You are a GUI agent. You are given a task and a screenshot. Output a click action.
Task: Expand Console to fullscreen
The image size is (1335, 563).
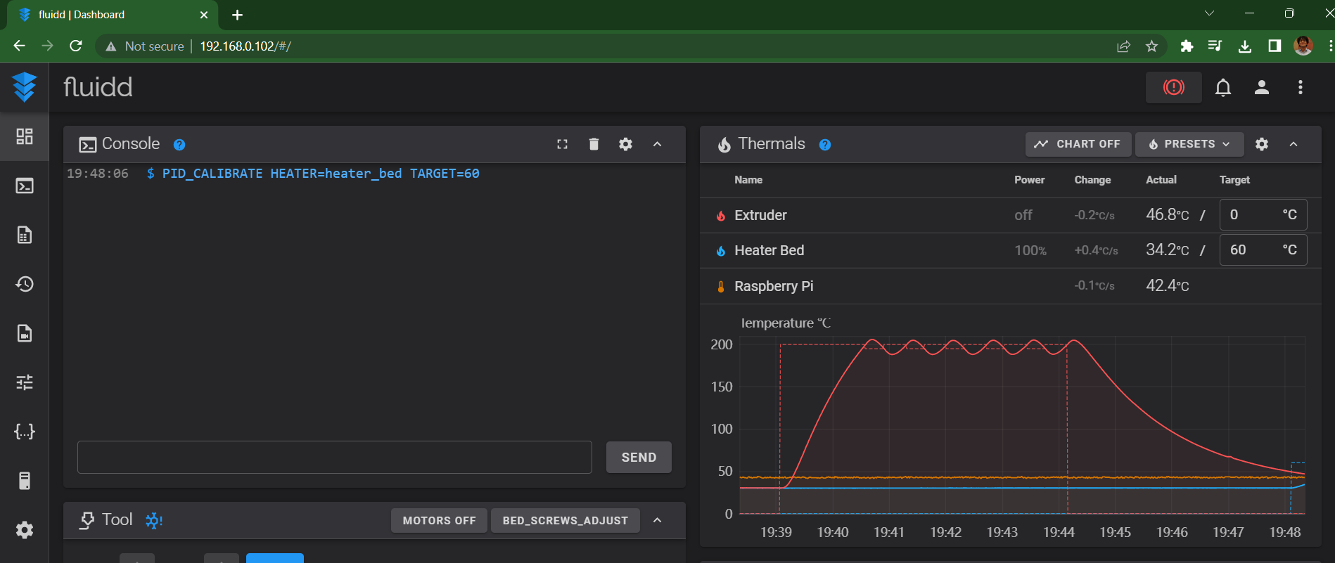pyautogui.click(x=562, y=144)
